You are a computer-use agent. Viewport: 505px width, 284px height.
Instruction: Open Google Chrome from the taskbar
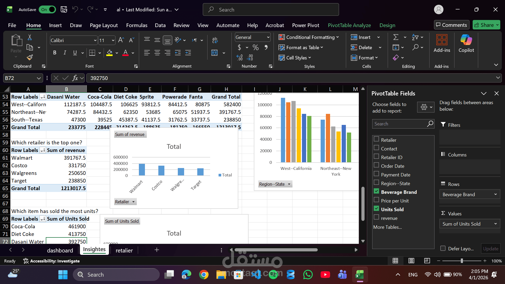204,275
